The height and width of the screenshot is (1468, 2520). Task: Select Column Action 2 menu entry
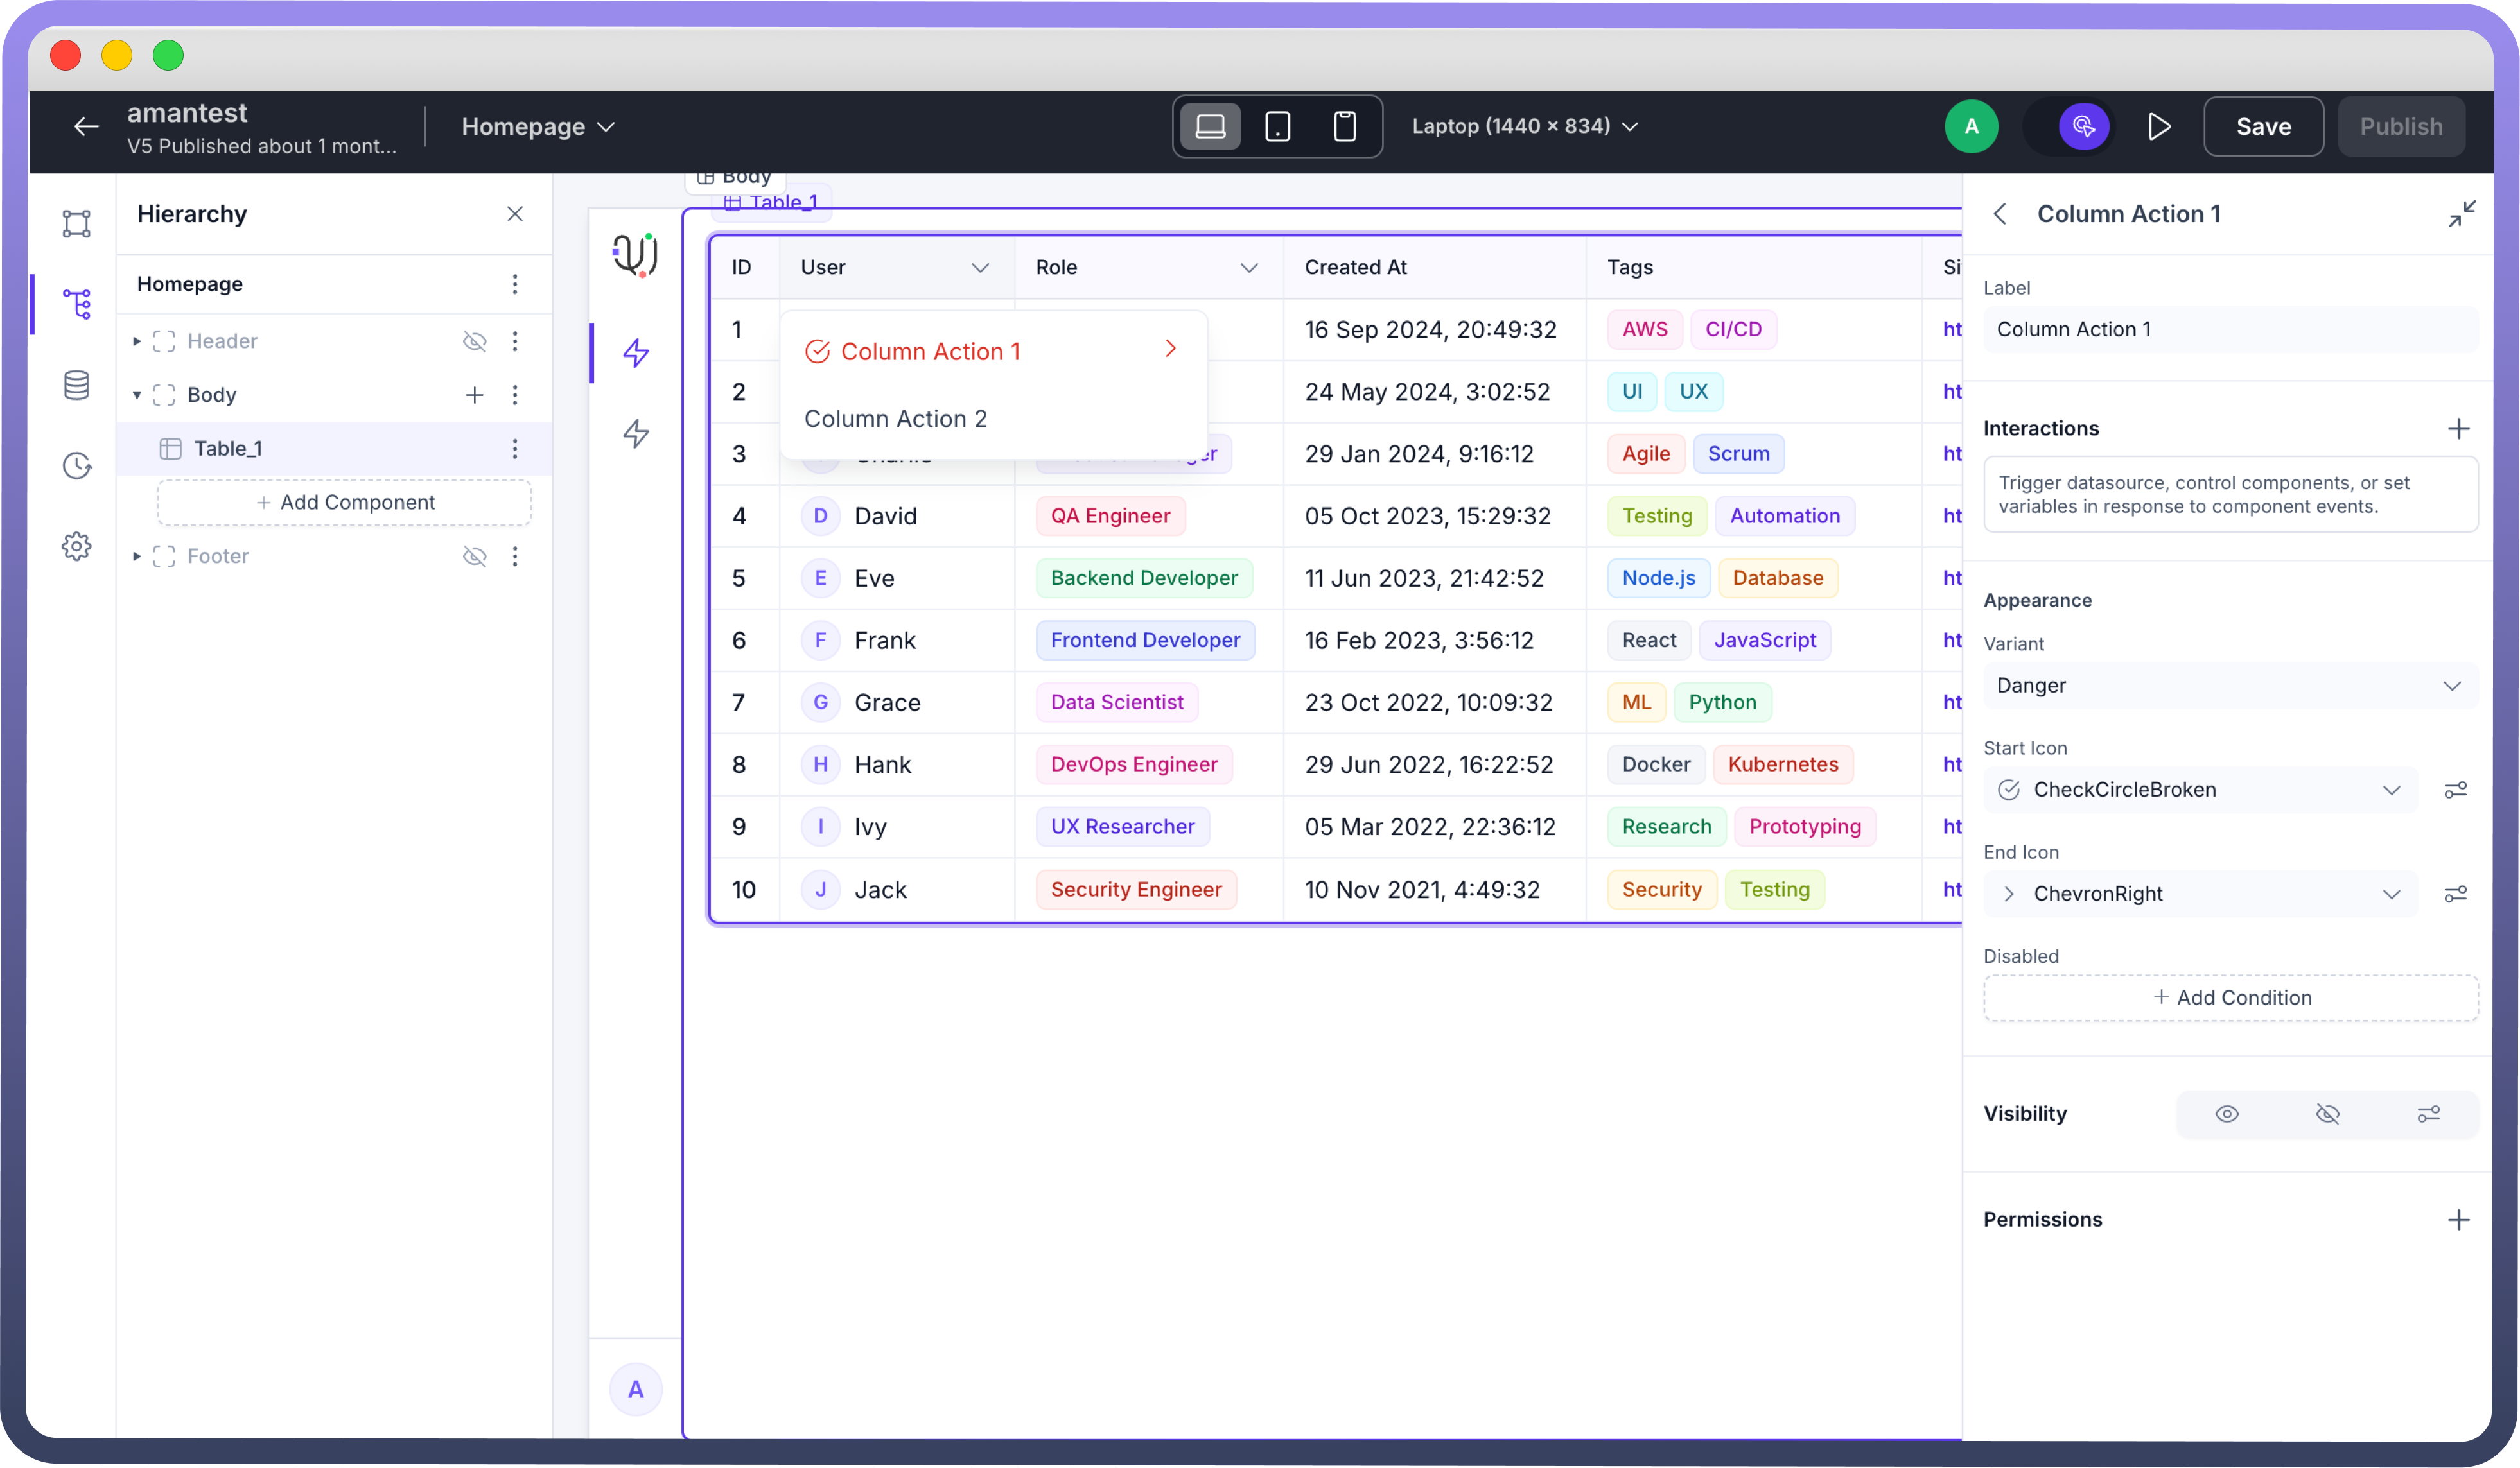(x=895, y=420)
